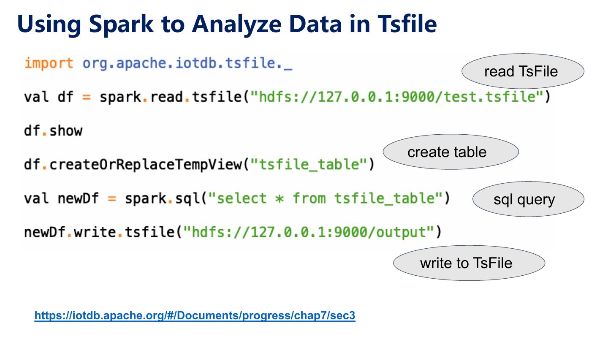Click the "df.show" code line

point(53,131)
